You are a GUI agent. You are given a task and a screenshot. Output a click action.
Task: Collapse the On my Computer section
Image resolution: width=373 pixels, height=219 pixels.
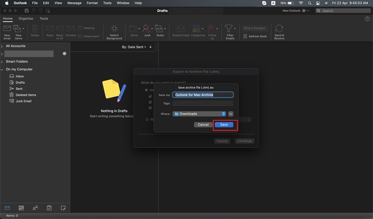point(2,69)
